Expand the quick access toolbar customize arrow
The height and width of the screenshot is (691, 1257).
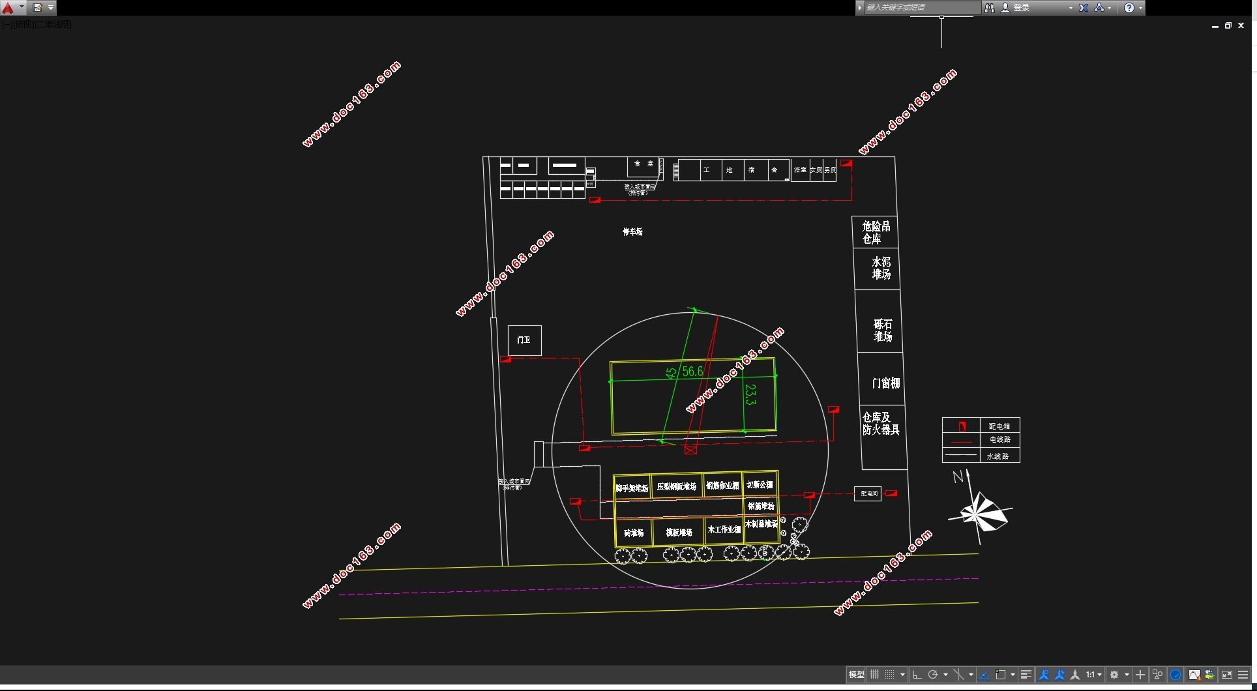tap(51, 8)
